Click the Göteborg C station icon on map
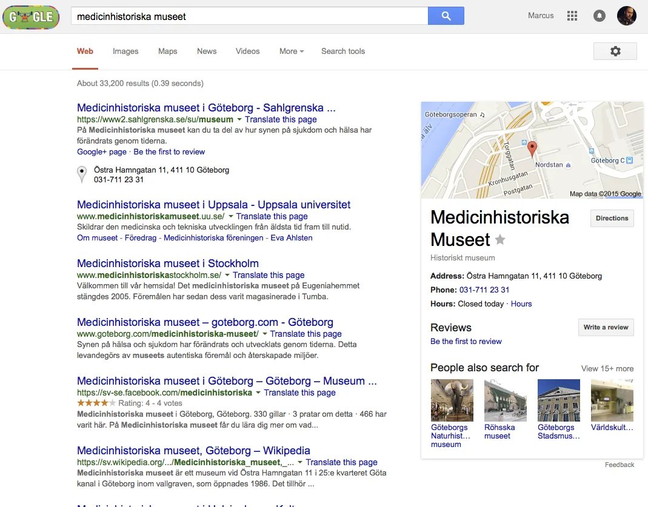Viewport: 648px width, 507px height. pos(629,160)
